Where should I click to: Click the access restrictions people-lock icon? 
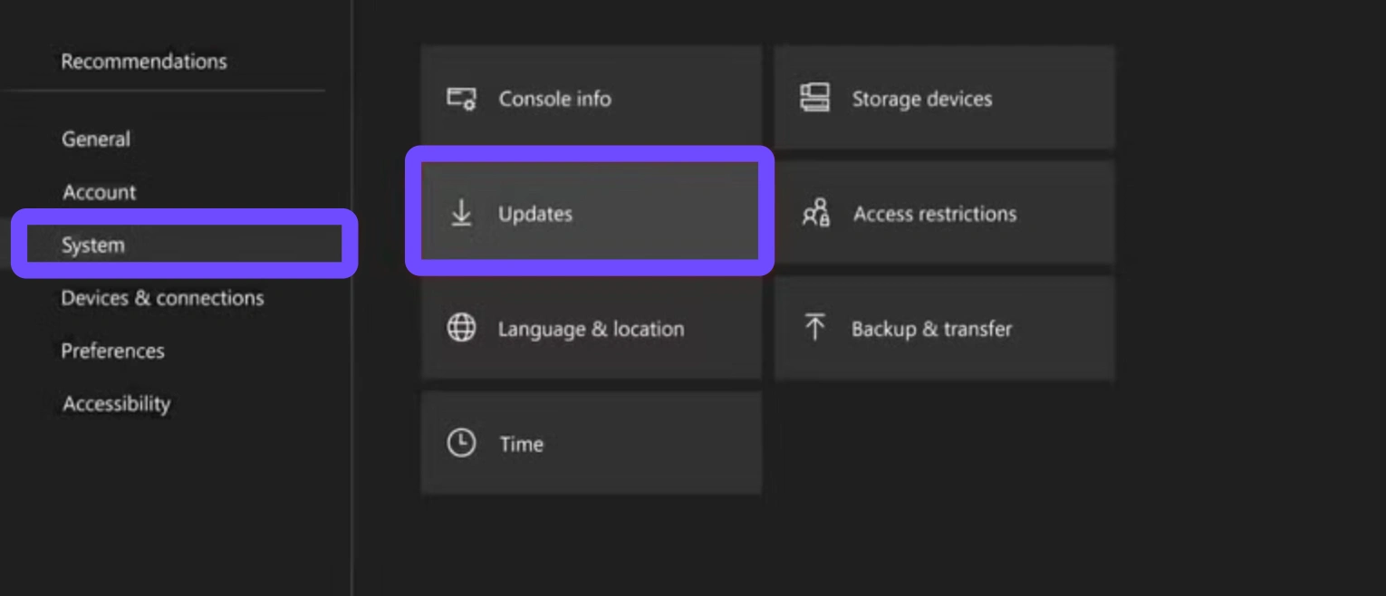tap(815, 214)
